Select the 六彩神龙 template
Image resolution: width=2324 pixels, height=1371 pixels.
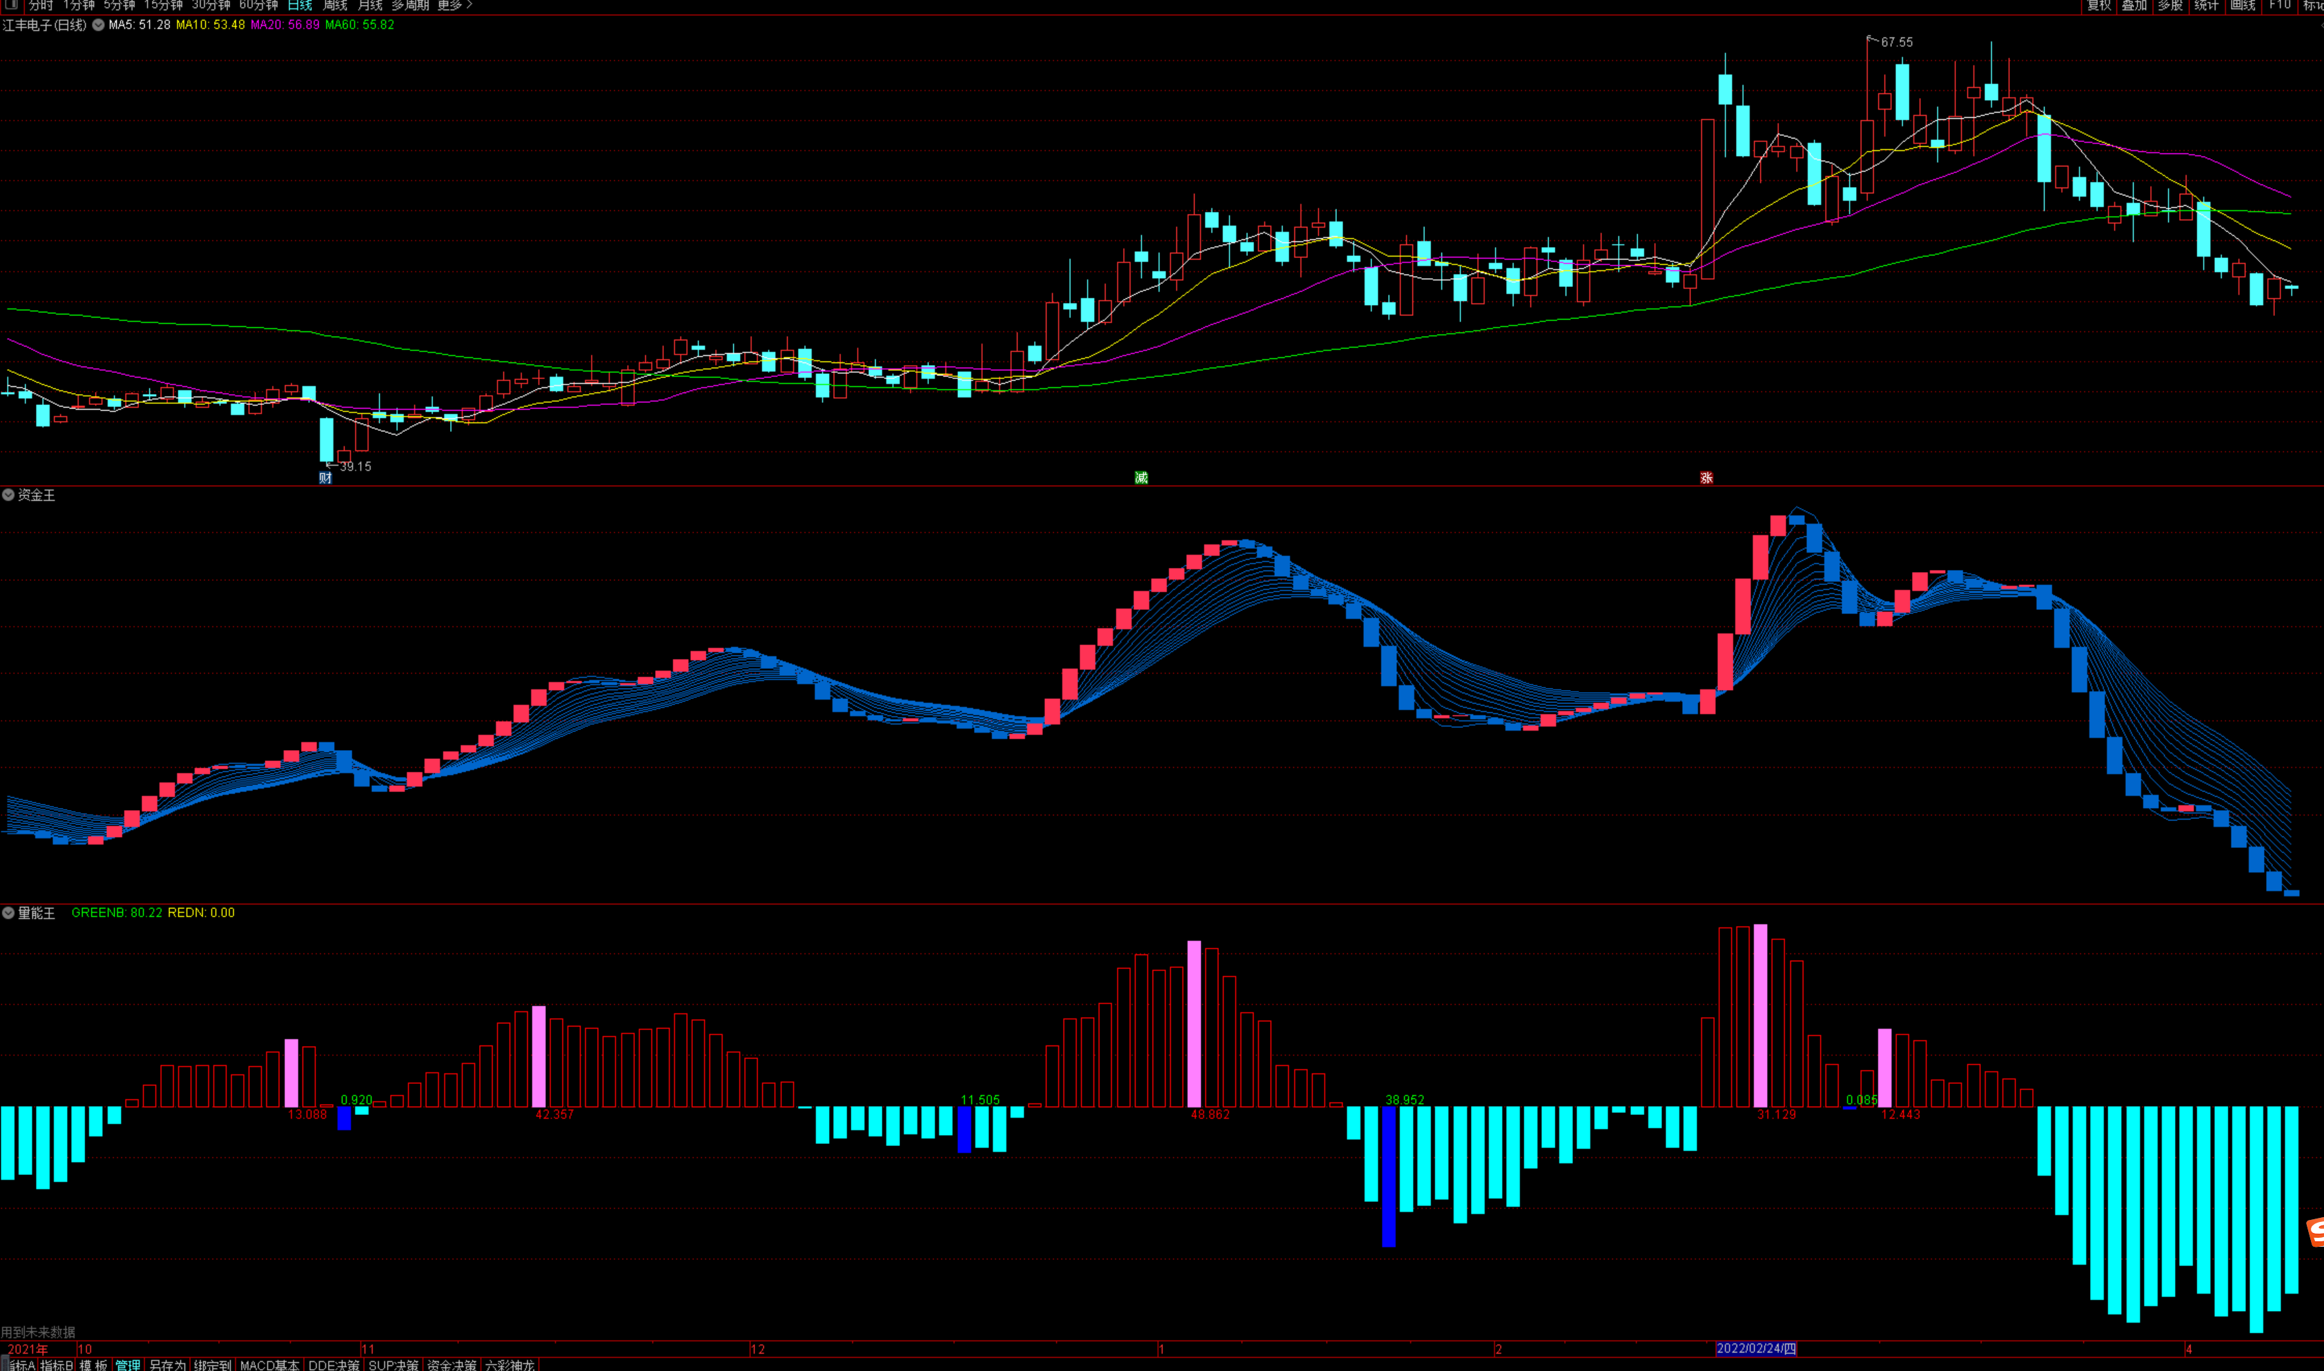pos(510,1365)
